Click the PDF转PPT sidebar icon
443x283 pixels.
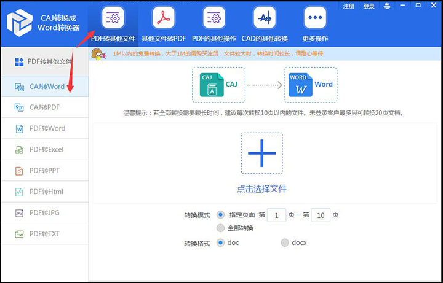point(19,171)
